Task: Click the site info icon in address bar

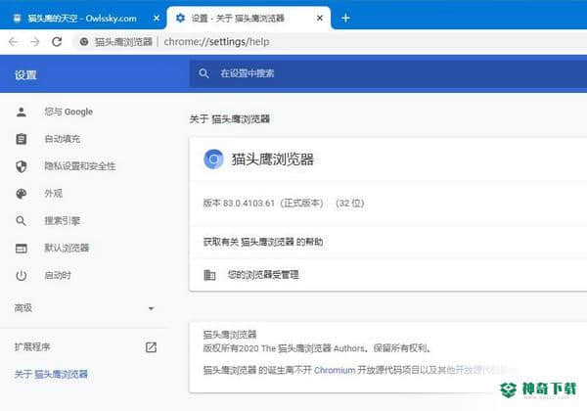Action: 84,41
